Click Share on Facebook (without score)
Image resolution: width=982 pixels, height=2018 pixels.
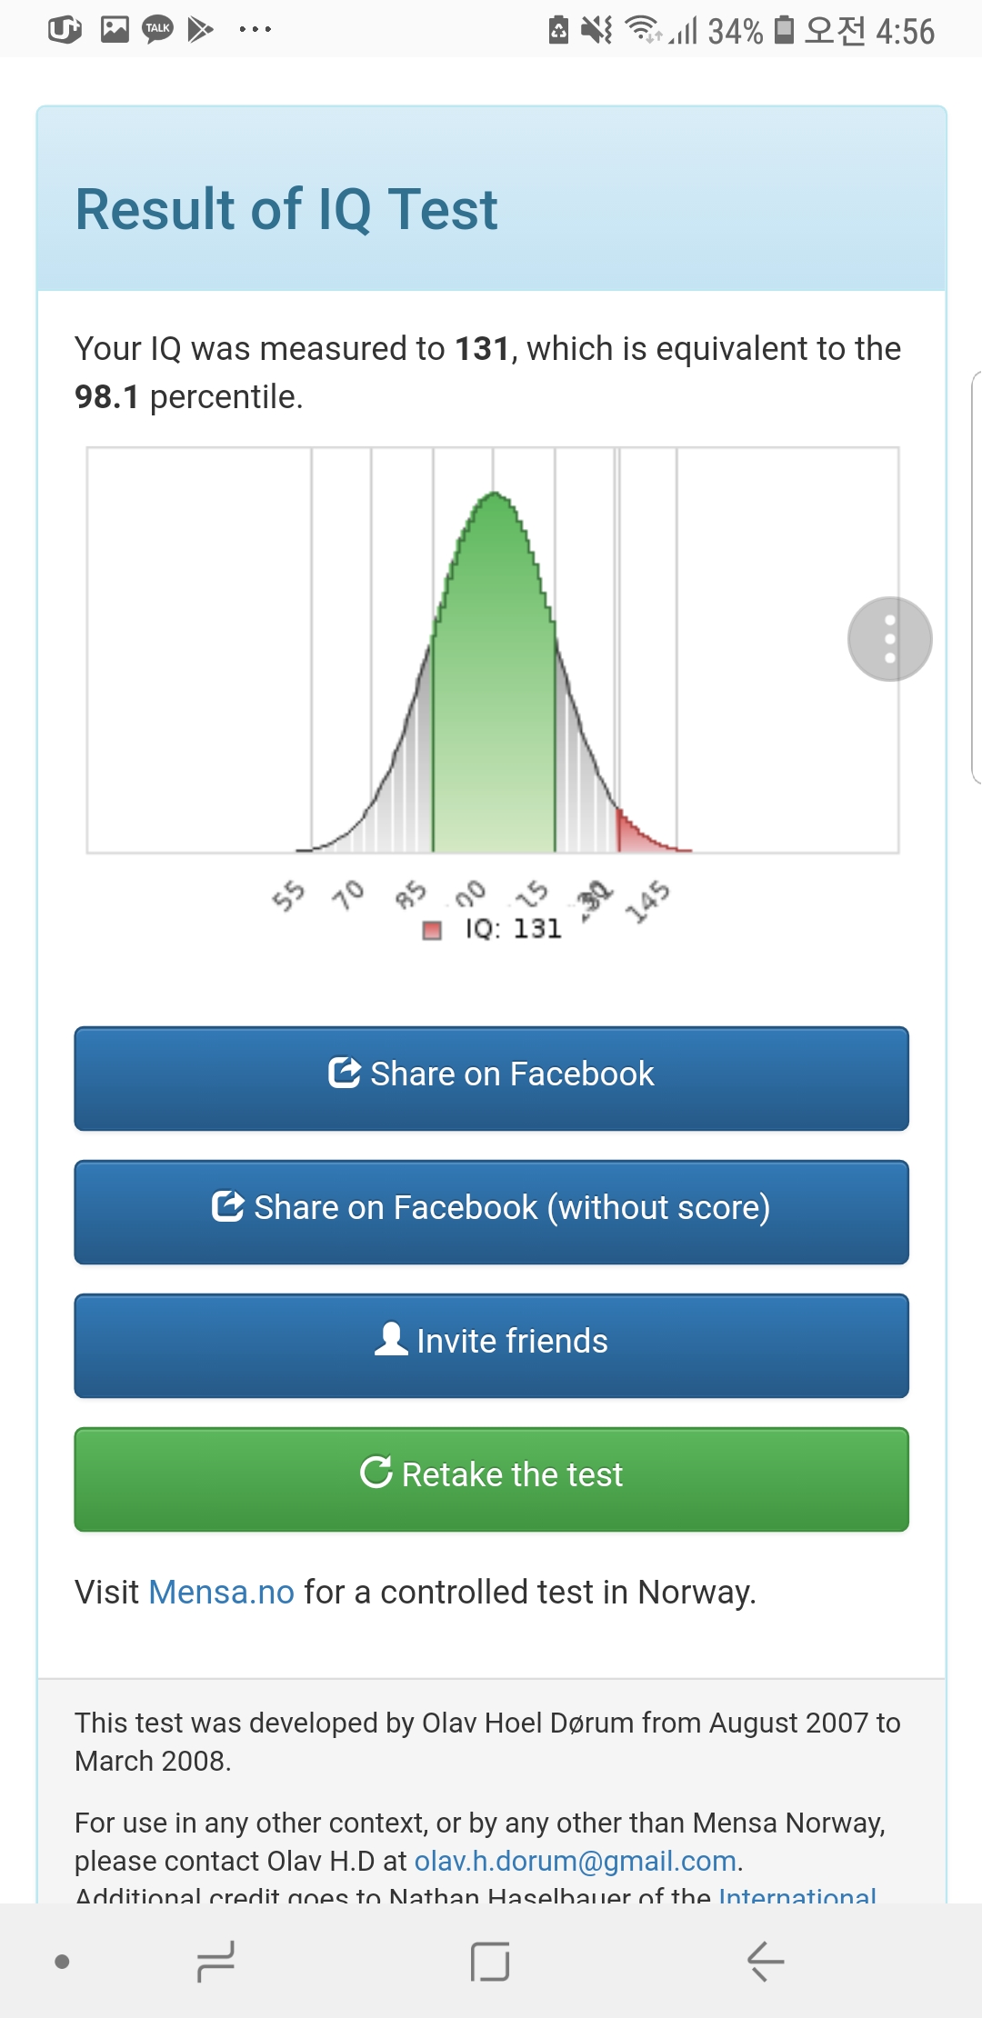tap(491, 1212)
